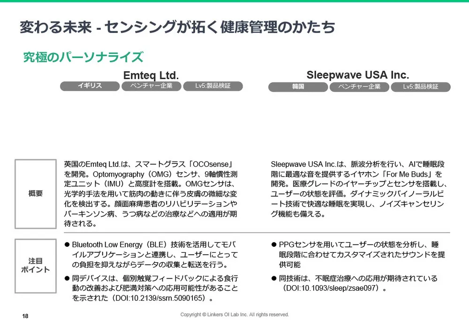
Task: Click the Linkers OI Lab copyright footer
Action: pos(234,315)
